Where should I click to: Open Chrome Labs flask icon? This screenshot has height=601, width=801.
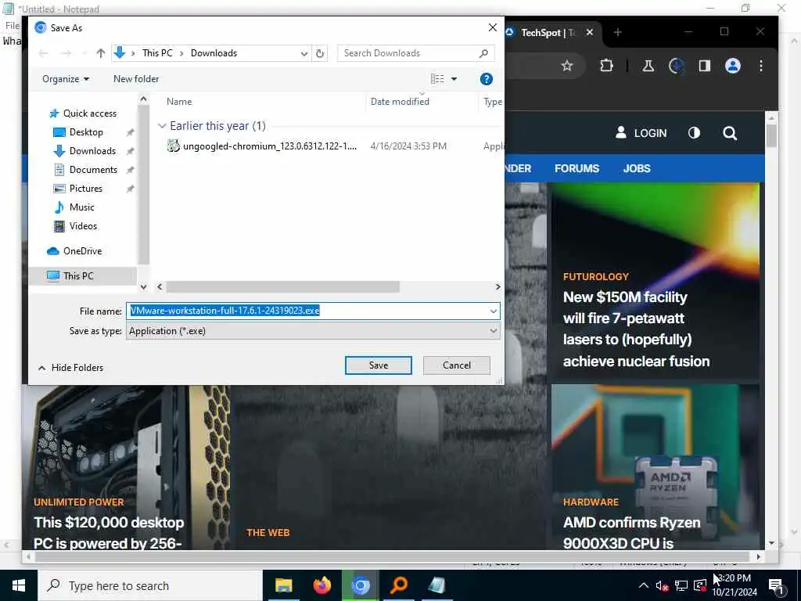point(648,66)
